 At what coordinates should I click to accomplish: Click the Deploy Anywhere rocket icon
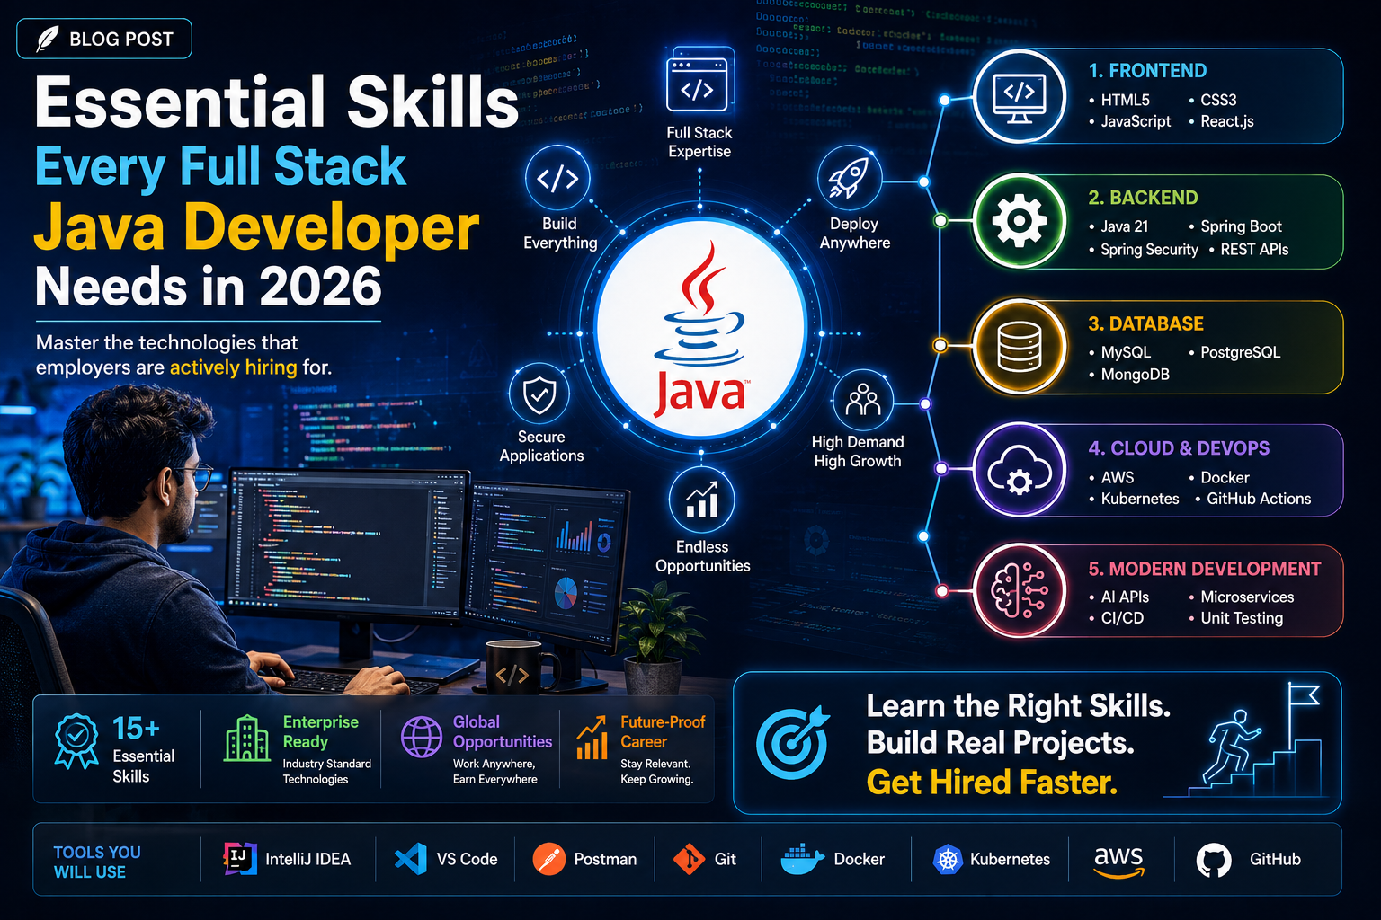(x=850, y=179)
